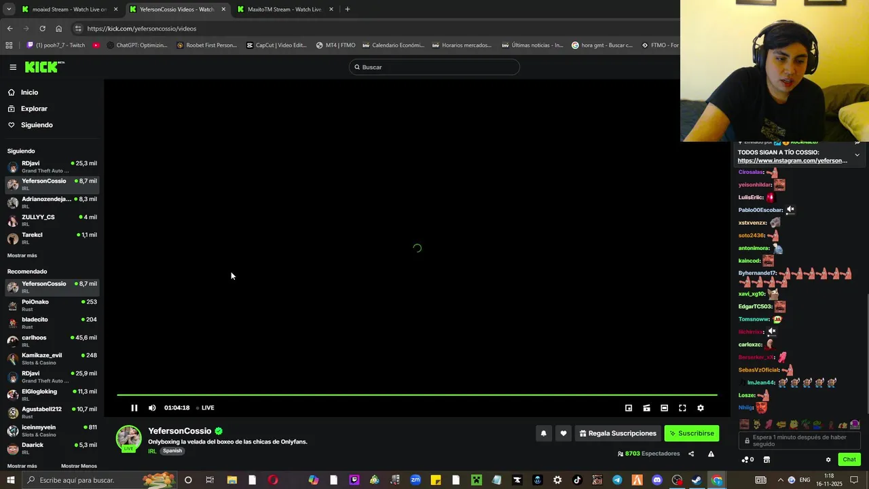Jump to LIVE position
Screen dimensions: 869x489
click(x=205, y=407)
